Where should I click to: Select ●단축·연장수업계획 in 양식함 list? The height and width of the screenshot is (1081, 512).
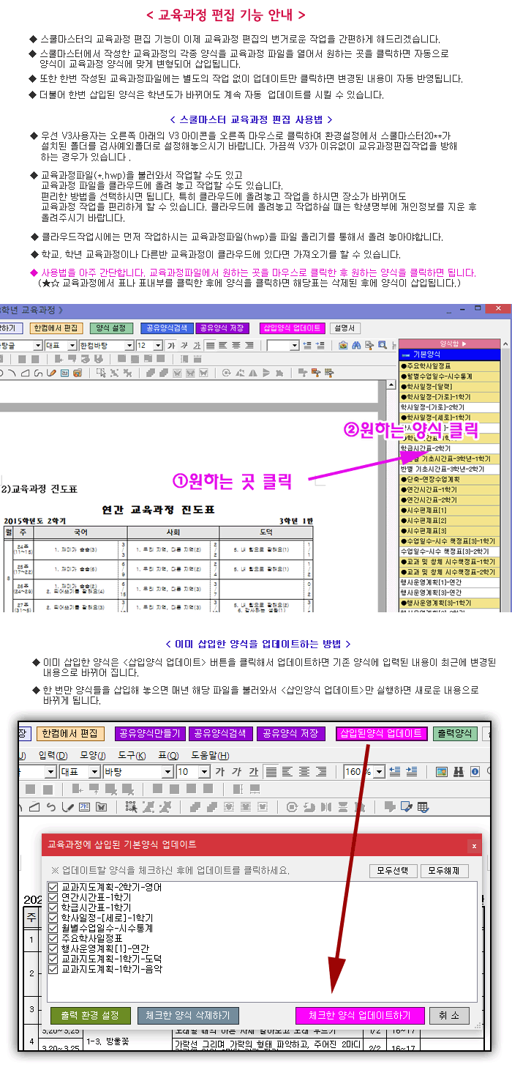(x=449, y=479)
